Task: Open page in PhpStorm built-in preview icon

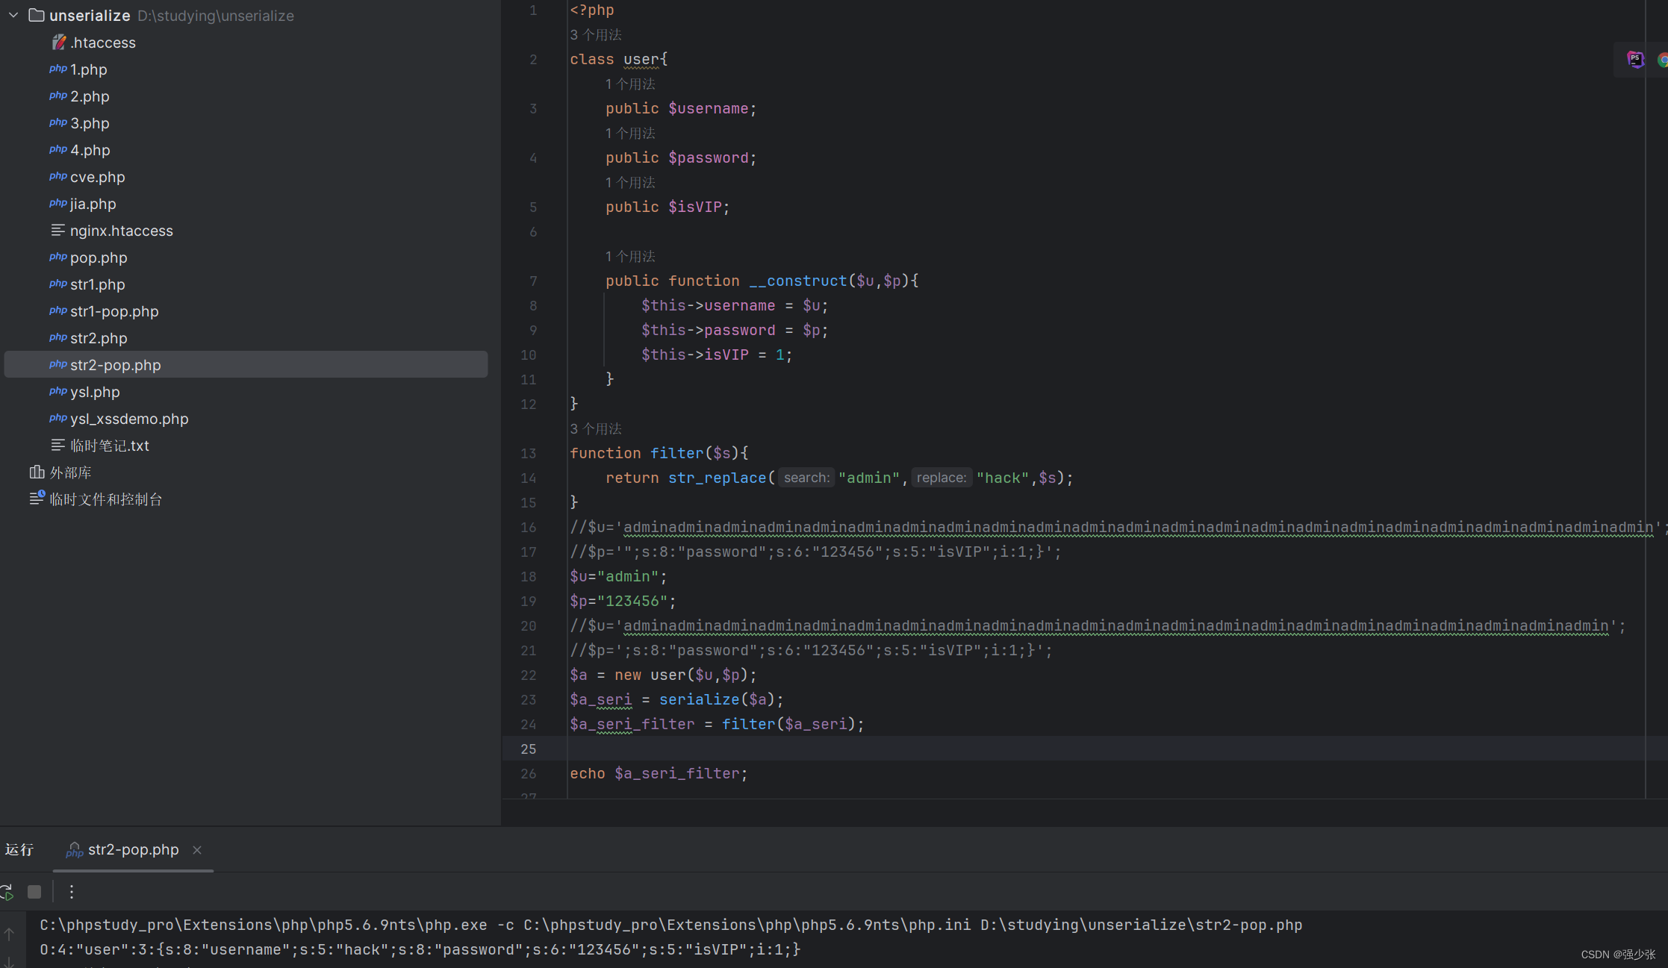Action: pos(1635,59)
